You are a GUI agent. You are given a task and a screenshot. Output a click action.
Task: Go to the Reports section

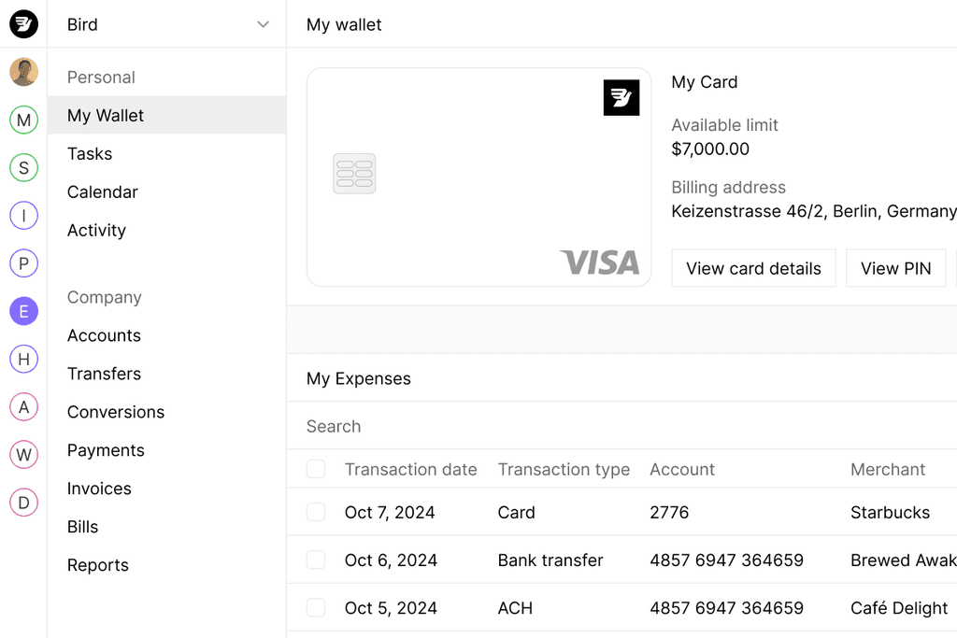pyautogui.click(x=97, y=565)
